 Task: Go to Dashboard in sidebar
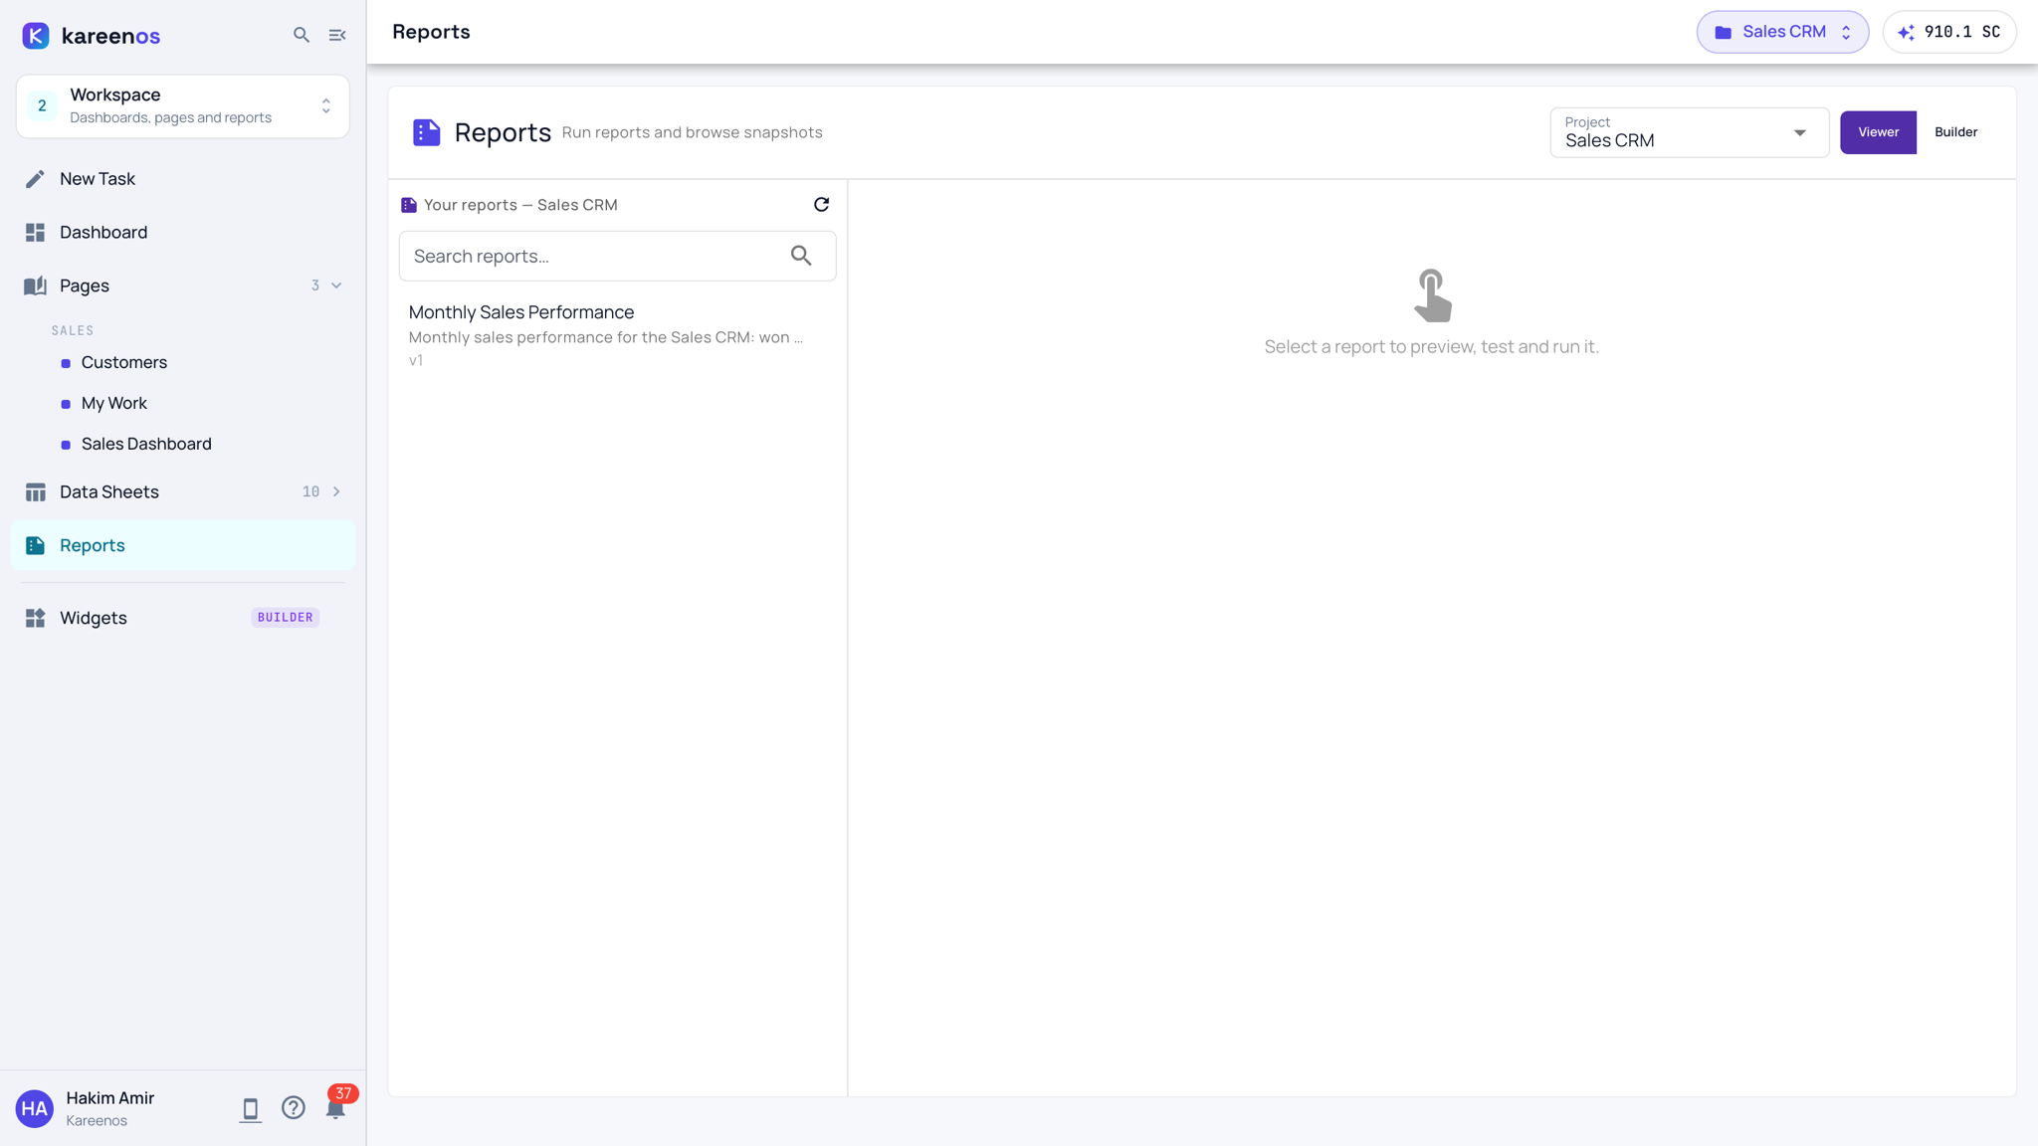183,232
